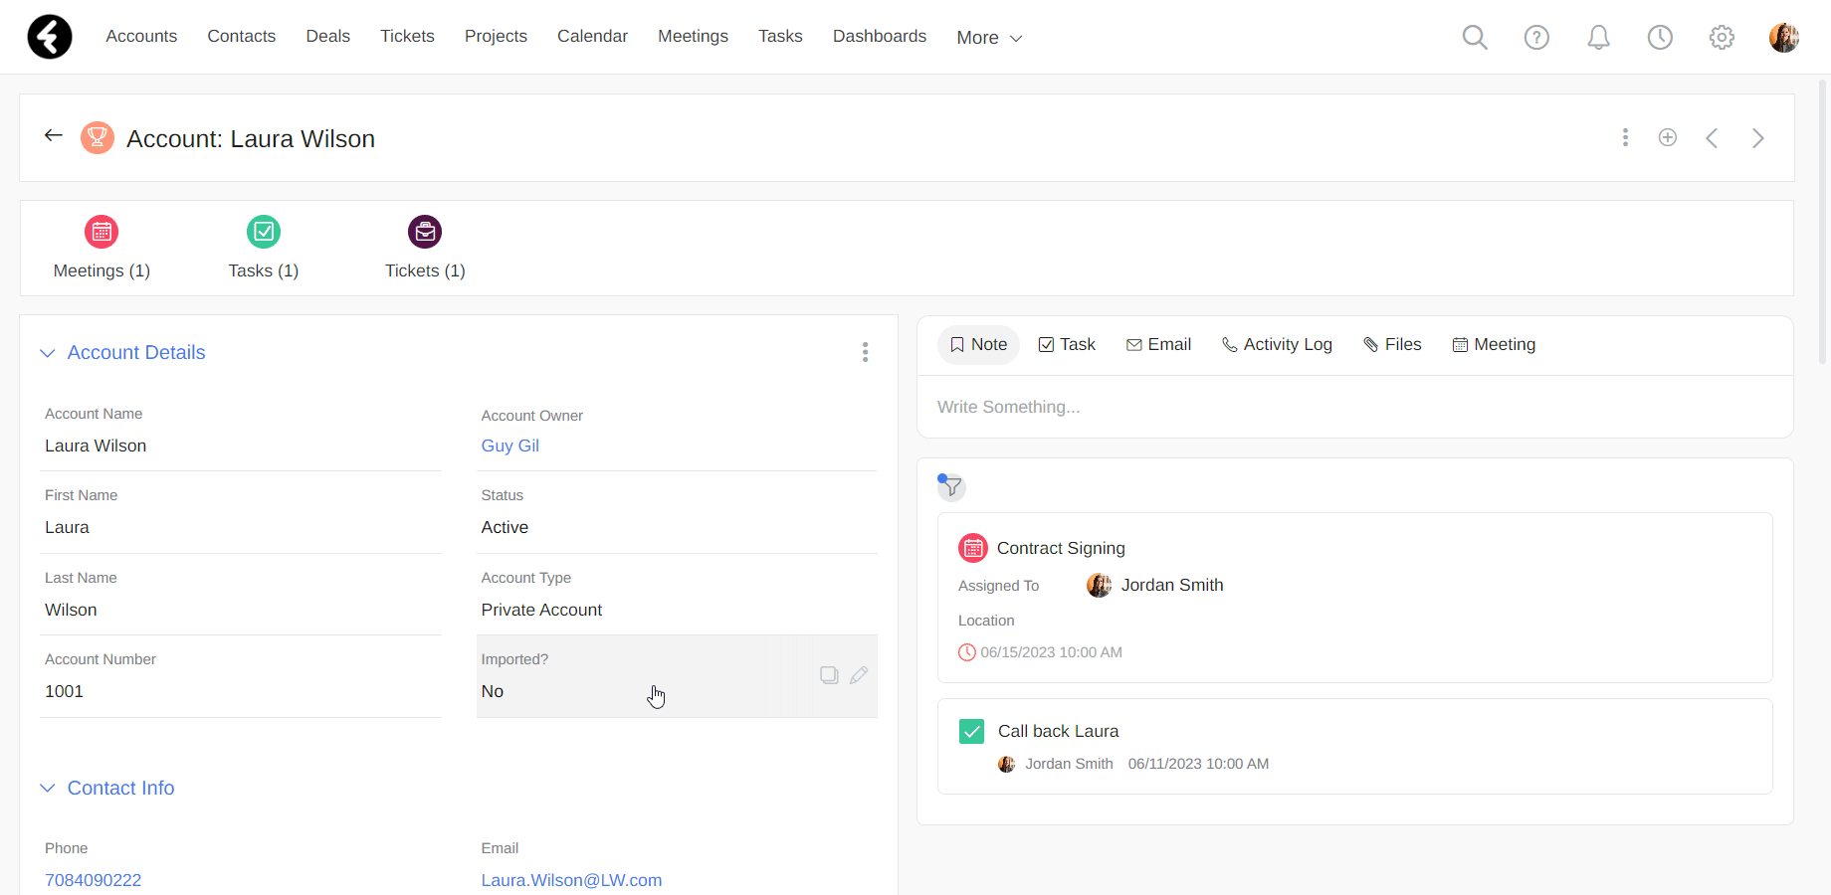Screen dimensions: 1831x895
Task: Select the Note tab
Action: [978, 345]
